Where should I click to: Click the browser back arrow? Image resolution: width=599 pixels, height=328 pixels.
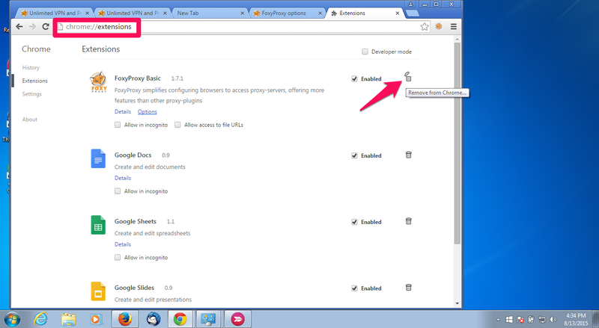point(19,27)
